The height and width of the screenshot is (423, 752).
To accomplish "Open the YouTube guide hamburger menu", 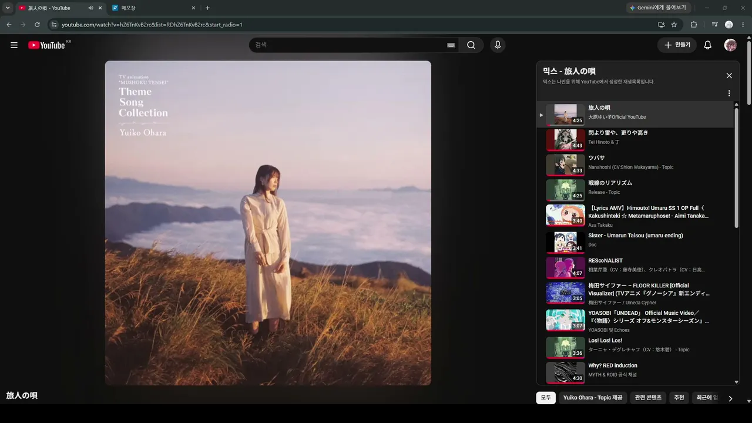I will (14, 45).
